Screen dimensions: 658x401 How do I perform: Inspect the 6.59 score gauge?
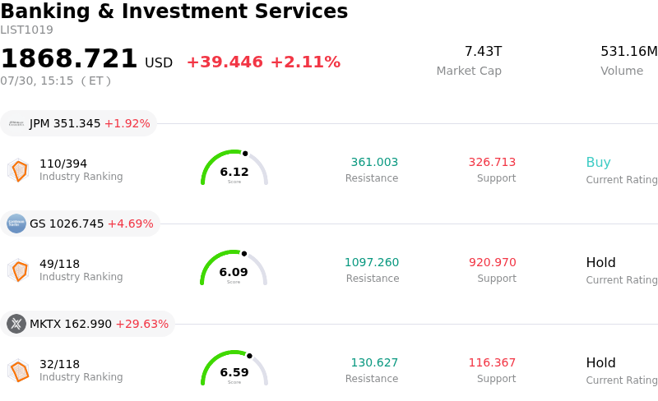pos(234,368)
